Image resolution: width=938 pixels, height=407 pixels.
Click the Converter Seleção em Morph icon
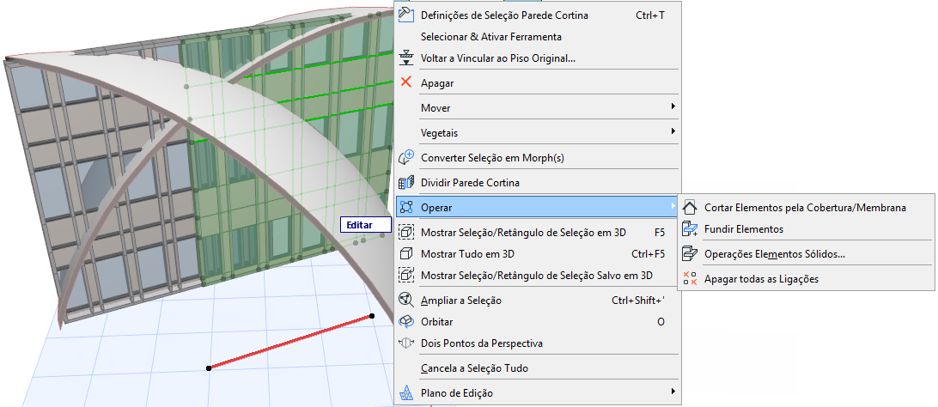click(x=406, y=158)
